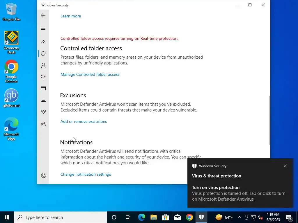Launch Google Chrome from the taskbar

(x=189, y=217)
